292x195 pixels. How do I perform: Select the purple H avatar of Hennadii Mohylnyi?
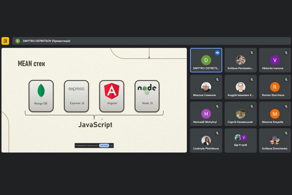pyautogui.click(x=206, y=114)
